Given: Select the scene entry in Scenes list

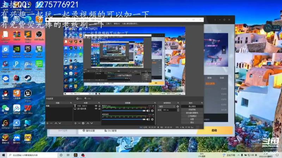Looking at the screenshot, I should pyautogui.click(x=59, y=106).
